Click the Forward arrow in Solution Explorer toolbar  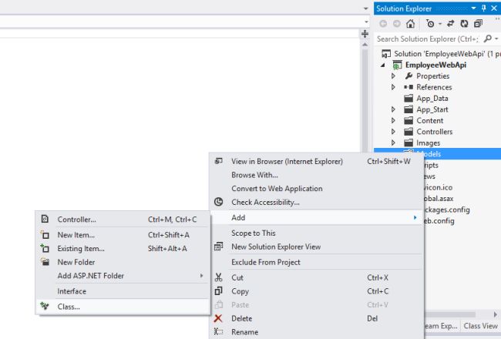click(396, 24)
